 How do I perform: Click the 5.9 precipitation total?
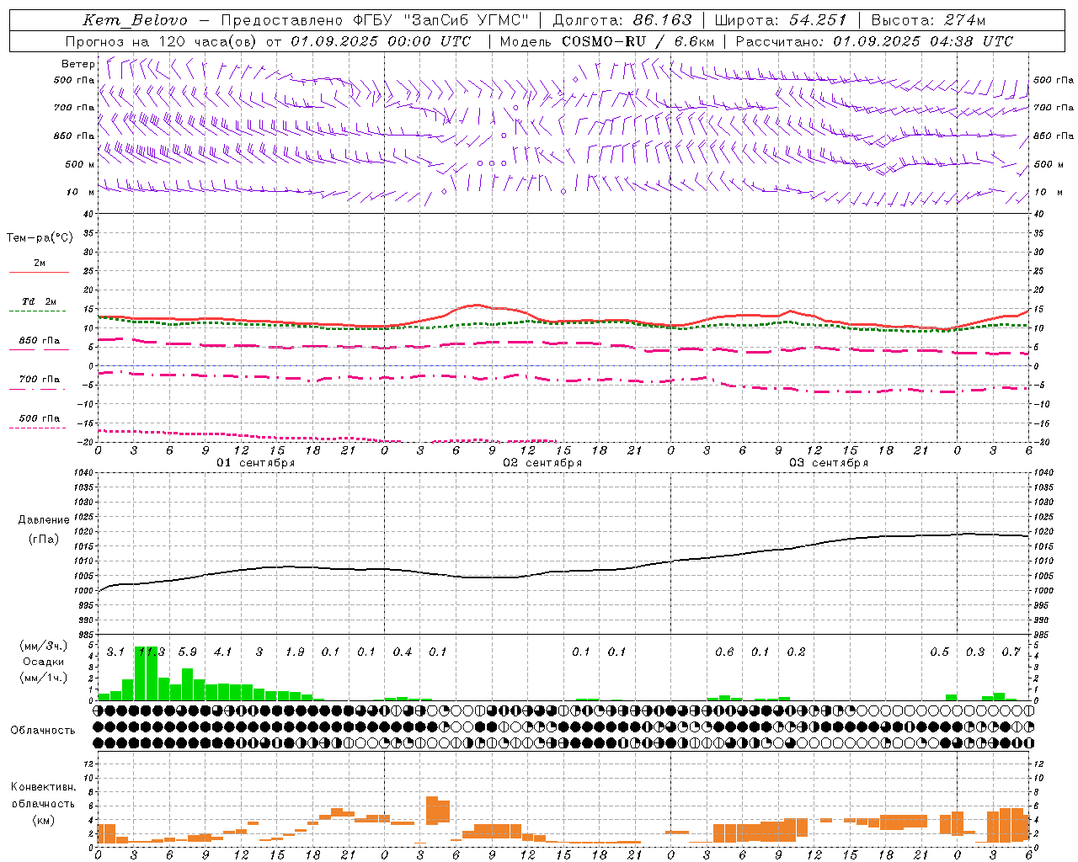point(187,652)
